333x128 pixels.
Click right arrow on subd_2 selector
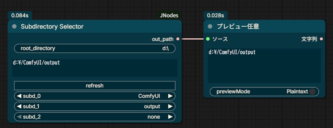[170, 117]
